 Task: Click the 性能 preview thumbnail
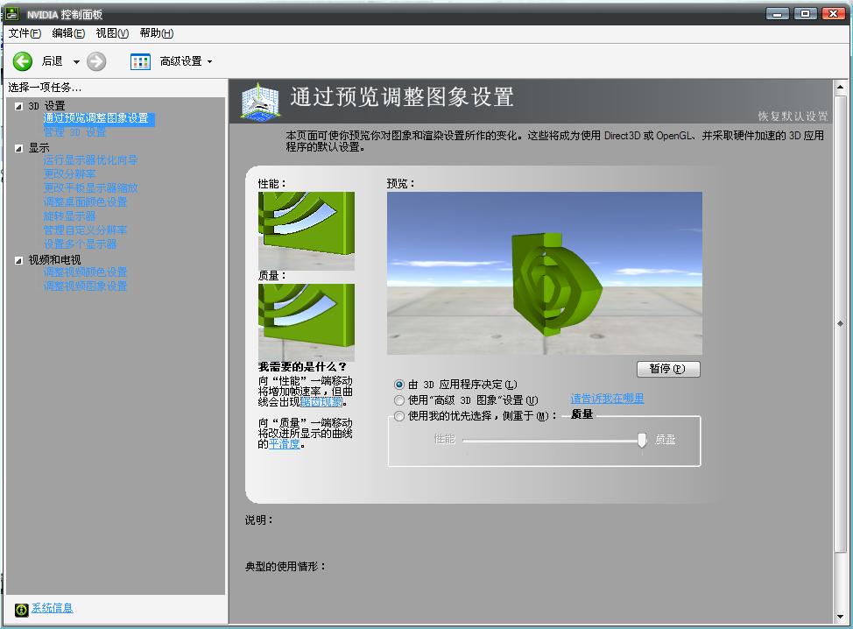click(306, 229)
